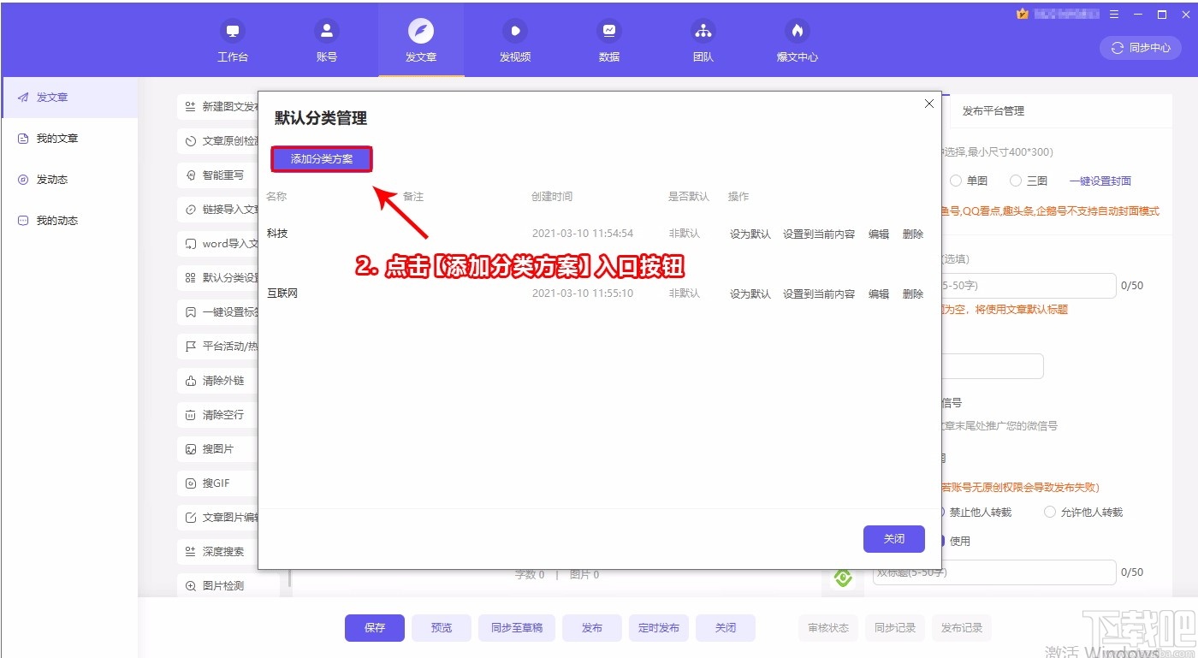Screen dimensions: 1198x658
Task: Open the 发视频 video publishing icon
Action: point(514,39)
